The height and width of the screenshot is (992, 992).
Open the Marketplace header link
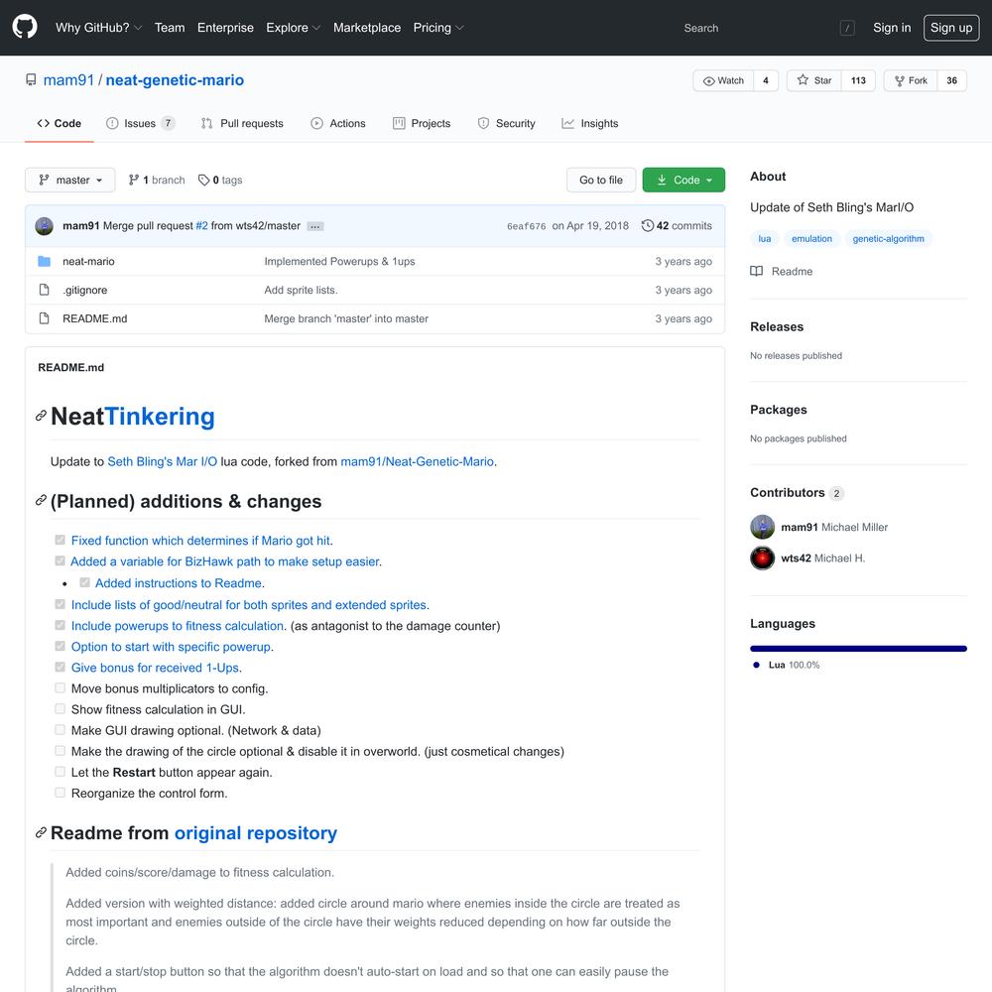click(x=366, y=28)
